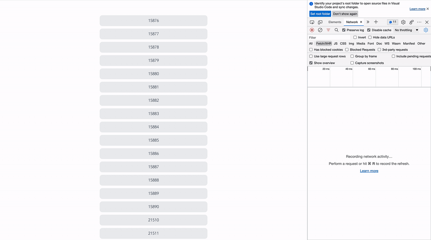Viewport: 431px width, 240px height.
Task: Click the Inspect element icon
Action: point(312,22)
